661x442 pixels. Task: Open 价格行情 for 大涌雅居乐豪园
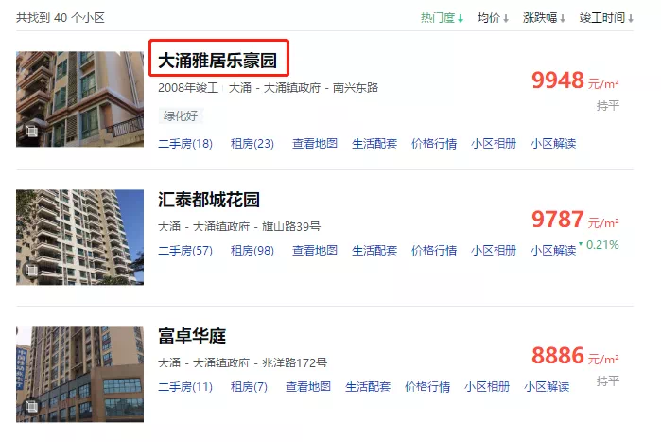point(434,144)
